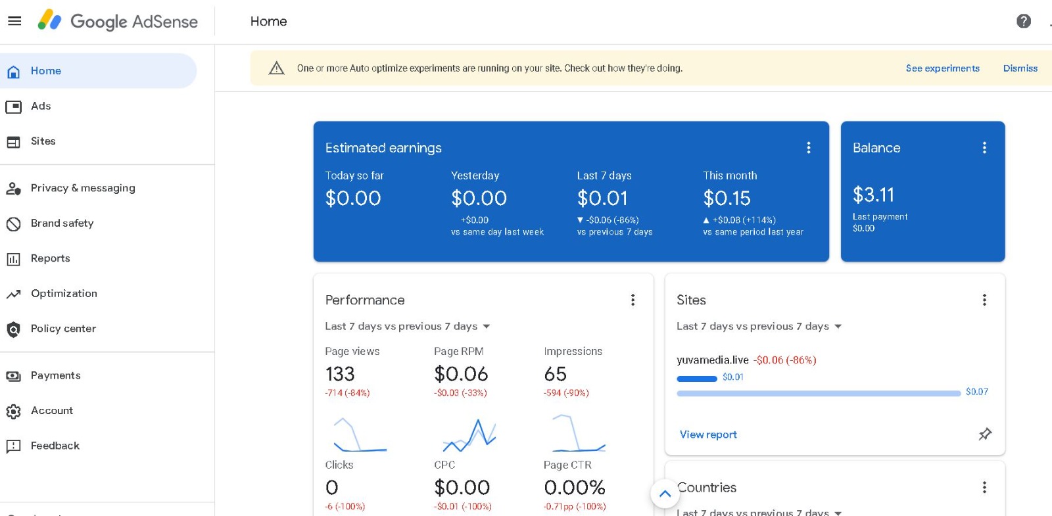Open Countries card three-dot menu
Screen dimensions: 1052x516
(x=984, y=488)
